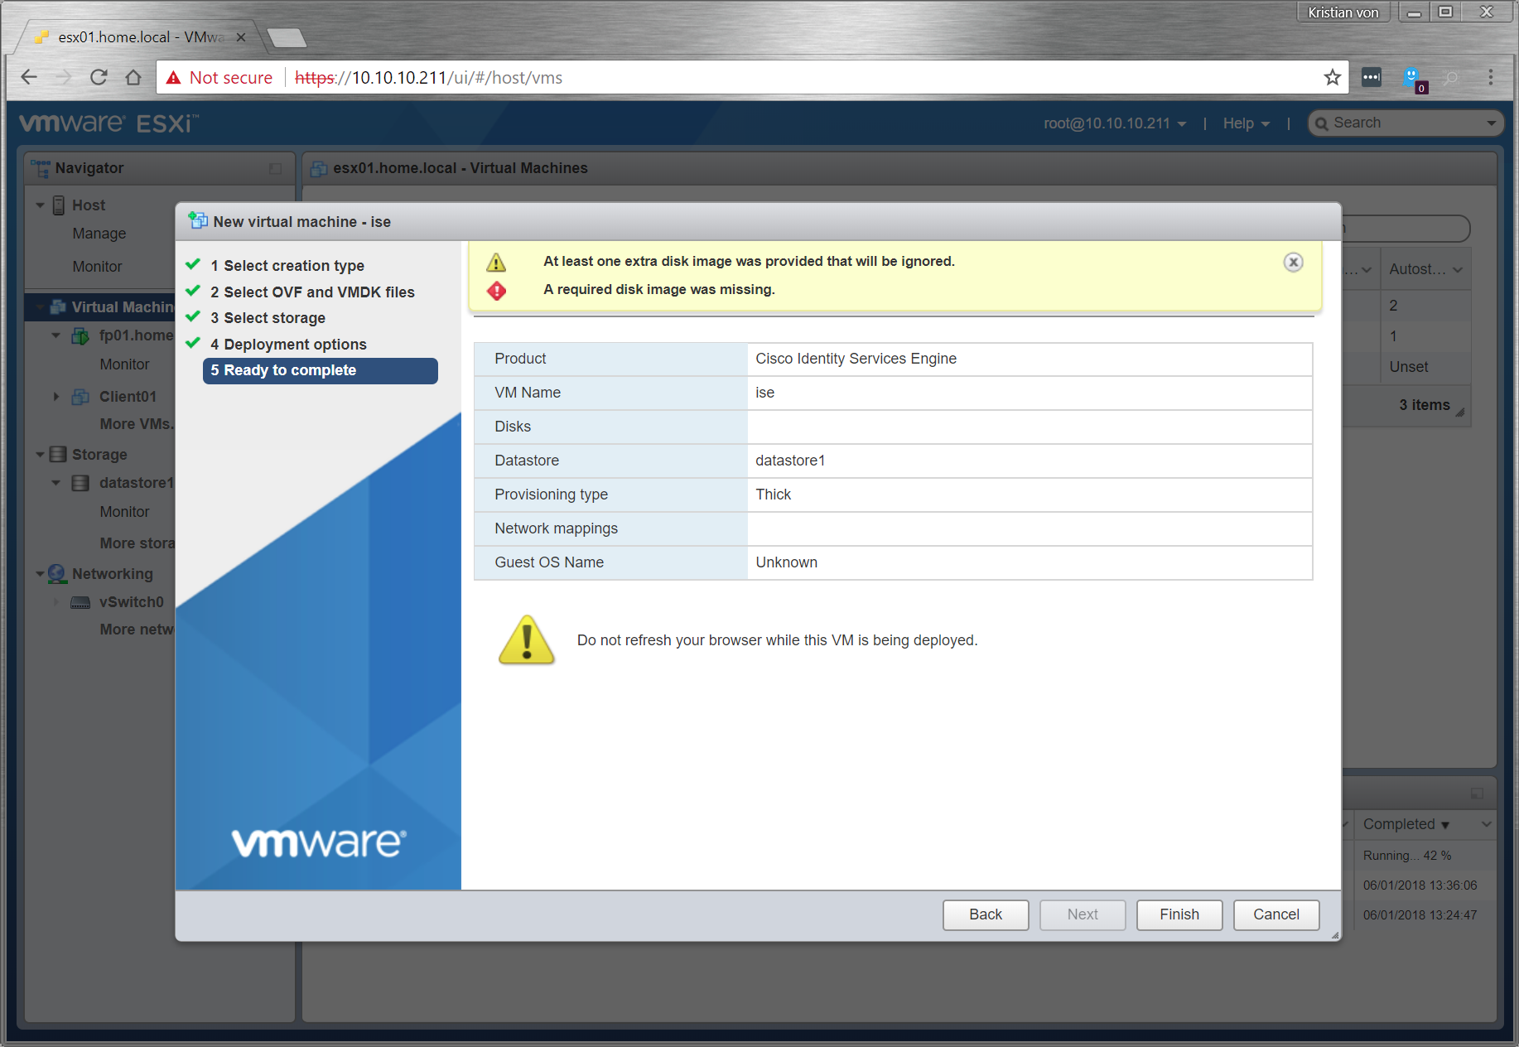Dismiss the warning banner with X
The width and height of the screenshot is (1519, 1047).
coord(1293,262)
